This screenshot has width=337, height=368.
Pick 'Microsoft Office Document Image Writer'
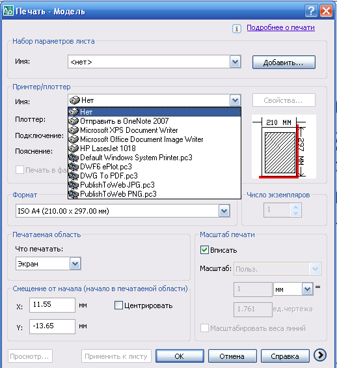point(154,139)
